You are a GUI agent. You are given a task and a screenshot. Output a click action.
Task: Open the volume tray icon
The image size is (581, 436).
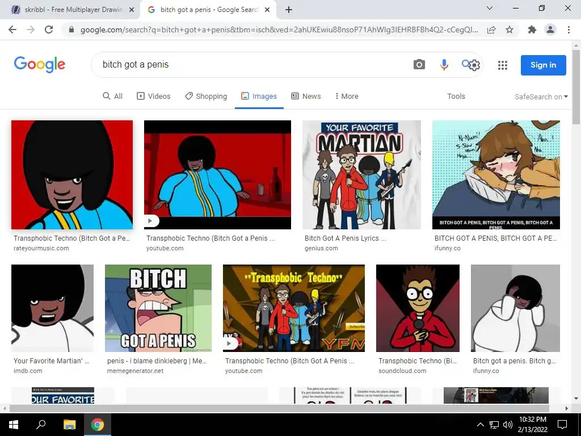pos(508,425)
